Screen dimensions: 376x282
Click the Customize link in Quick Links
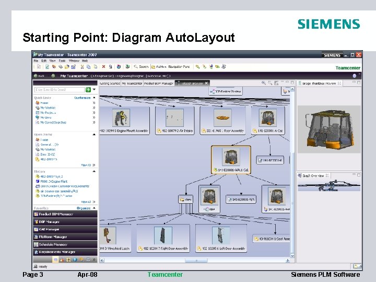[83, 98]
